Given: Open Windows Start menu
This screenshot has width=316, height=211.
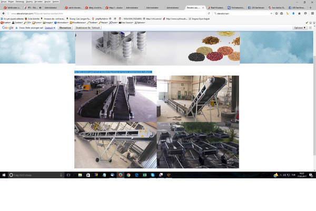Looking at the screenshot, I should tap(4, 175).
